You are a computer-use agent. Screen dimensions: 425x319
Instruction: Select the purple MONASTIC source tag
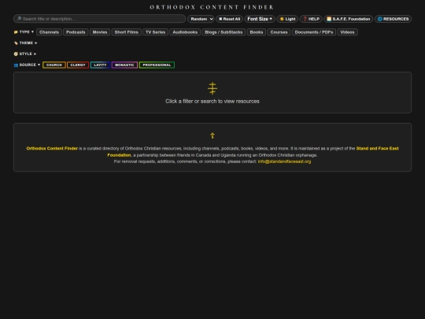[124, 65]
